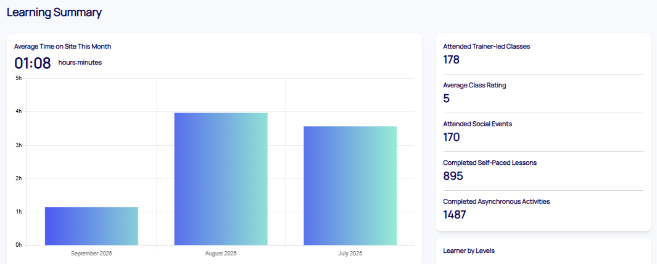Select the Completed Self-Paced Lessons label
This screenshot has height=264, width=657.
(489, 162)
